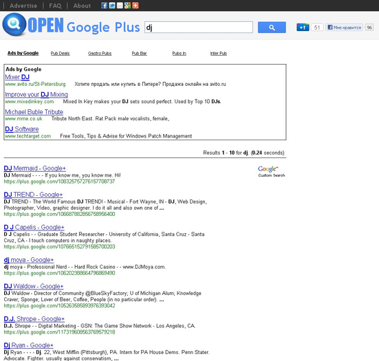Click the www.techtarget.com ad URL

click(x=28, y=136)
